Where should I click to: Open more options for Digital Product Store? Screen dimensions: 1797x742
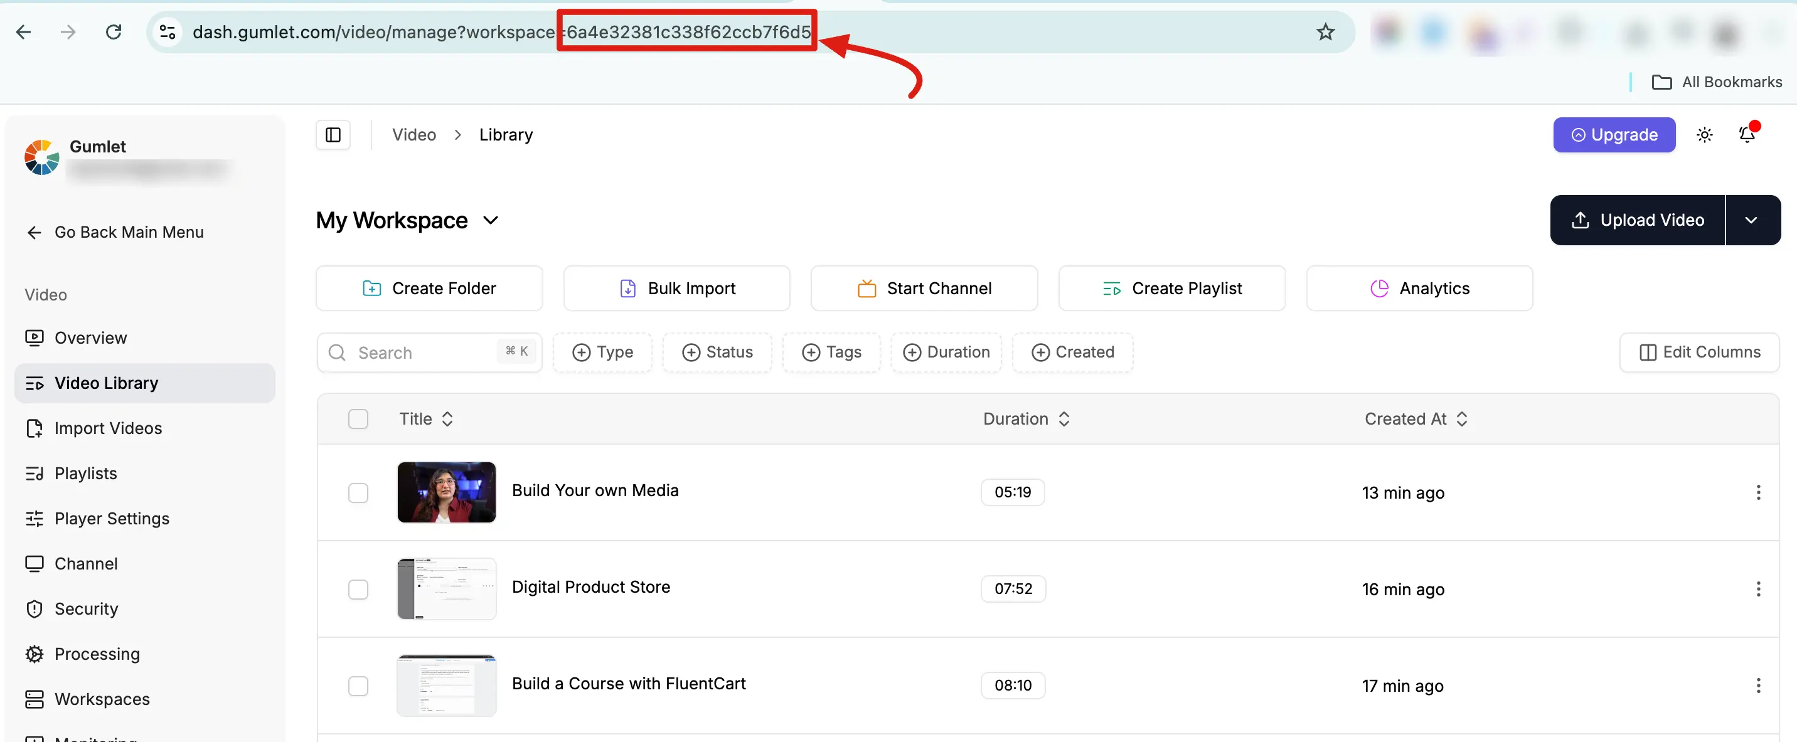1758,590
